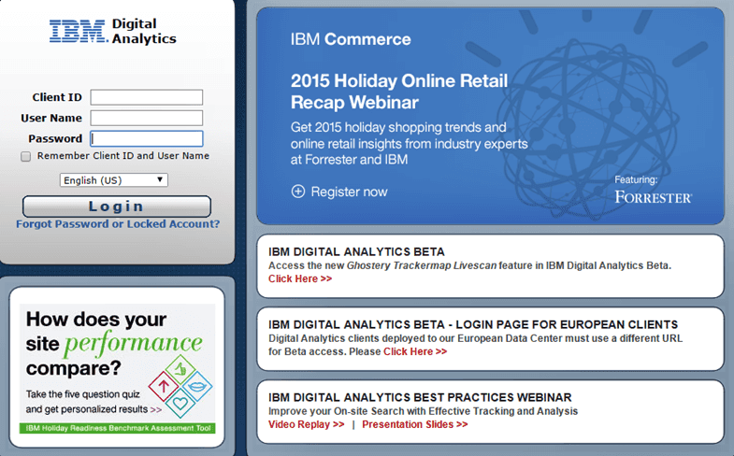Click the Login button

point(117,207)
